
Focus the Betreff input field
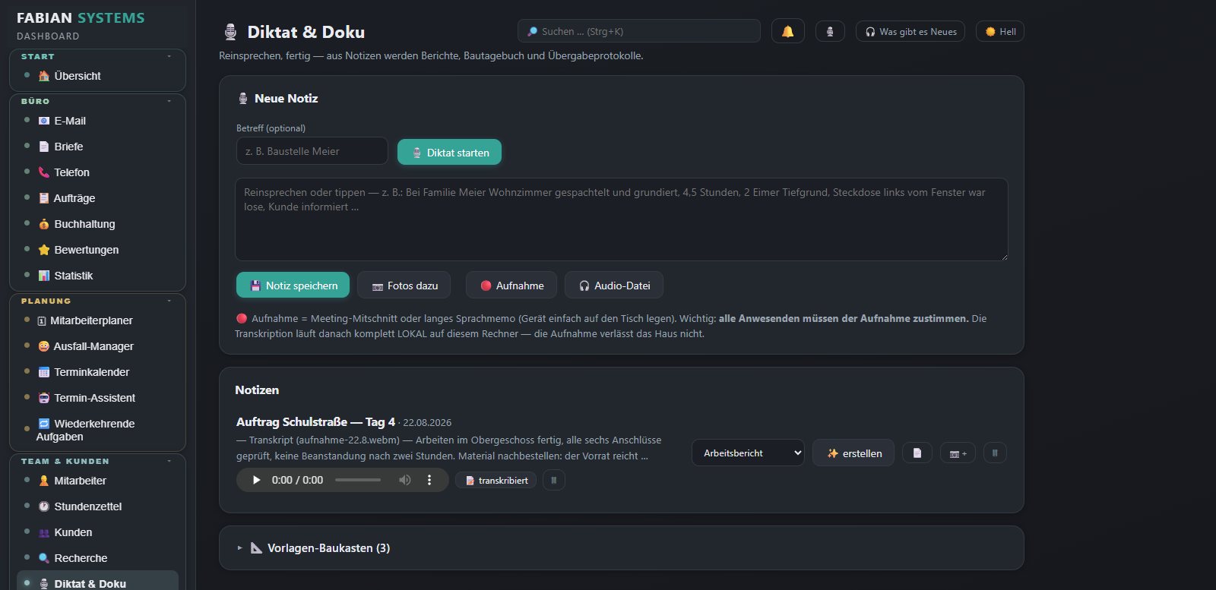[x=312, y=151]
